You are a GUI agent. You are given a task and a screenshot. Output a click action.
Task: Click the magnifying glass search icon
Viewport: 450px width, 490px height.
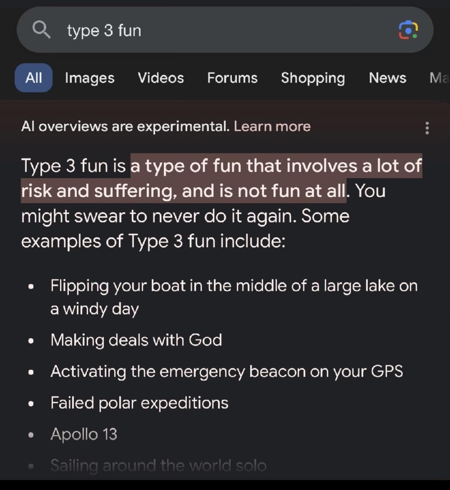pyautogui.click(x=41, y=29)
